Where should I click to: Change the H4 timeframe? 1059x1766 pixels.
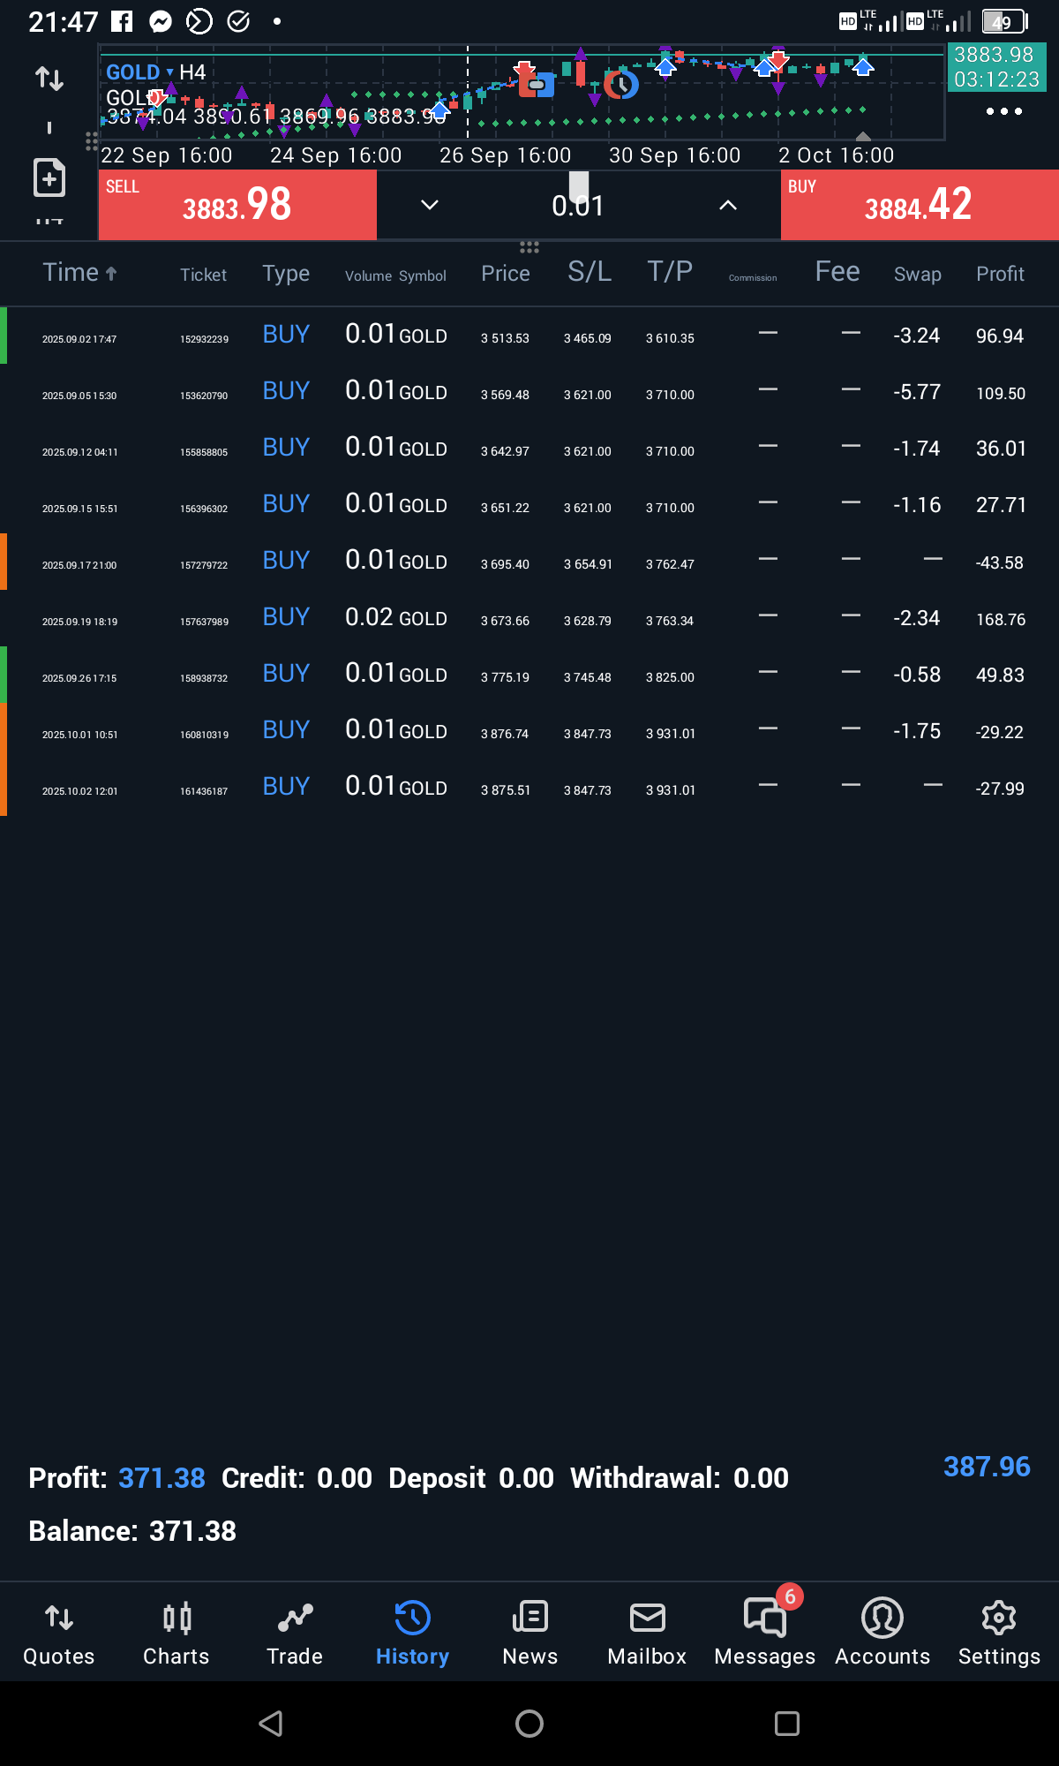[x=192, y=72]
